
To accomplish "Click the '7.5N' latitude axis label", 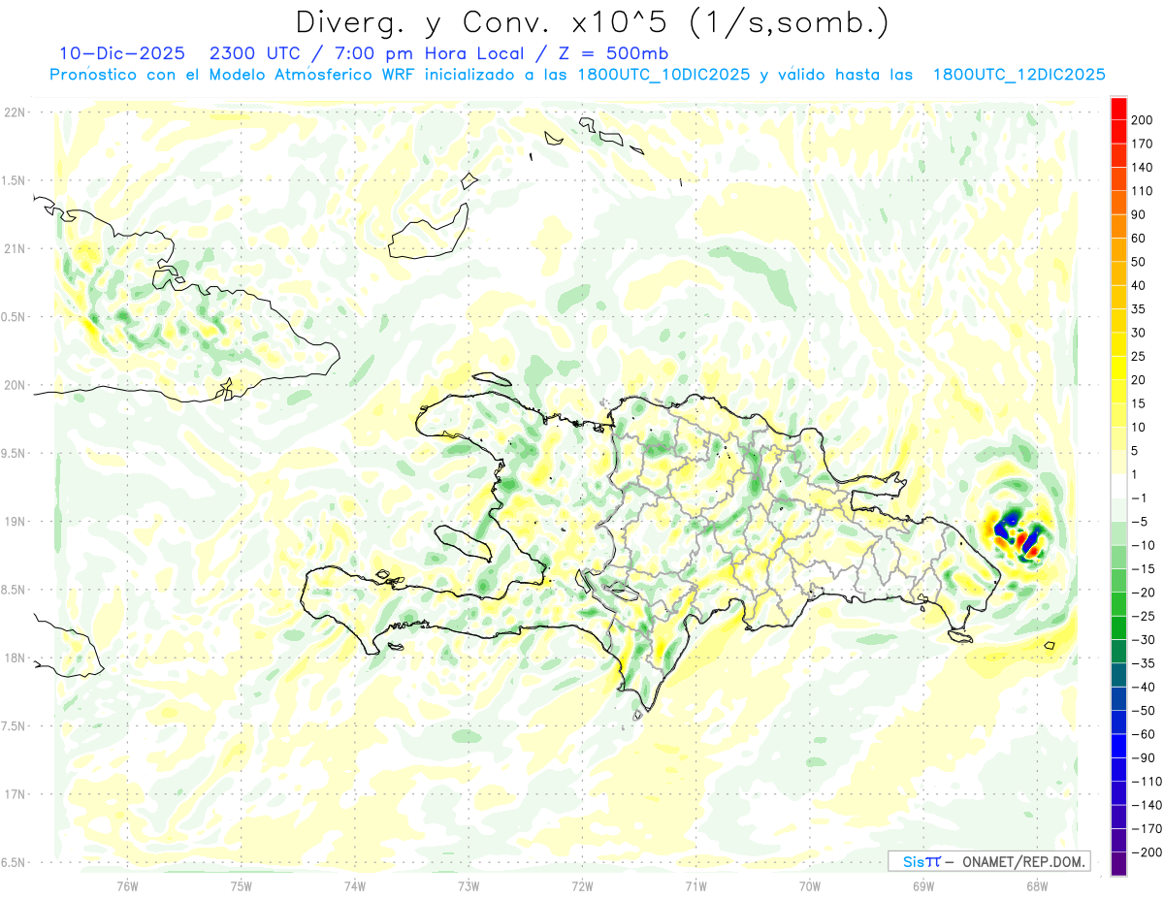I will tap(14, 726).
